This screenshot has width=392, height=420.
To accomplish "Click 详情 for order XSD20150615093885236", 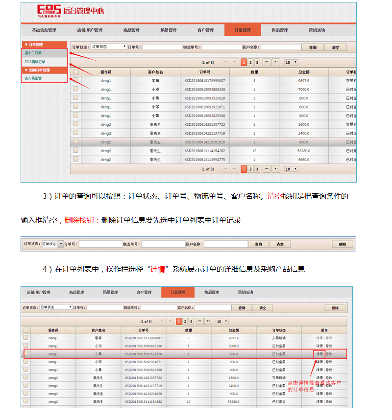I will (x=319, y=346).
